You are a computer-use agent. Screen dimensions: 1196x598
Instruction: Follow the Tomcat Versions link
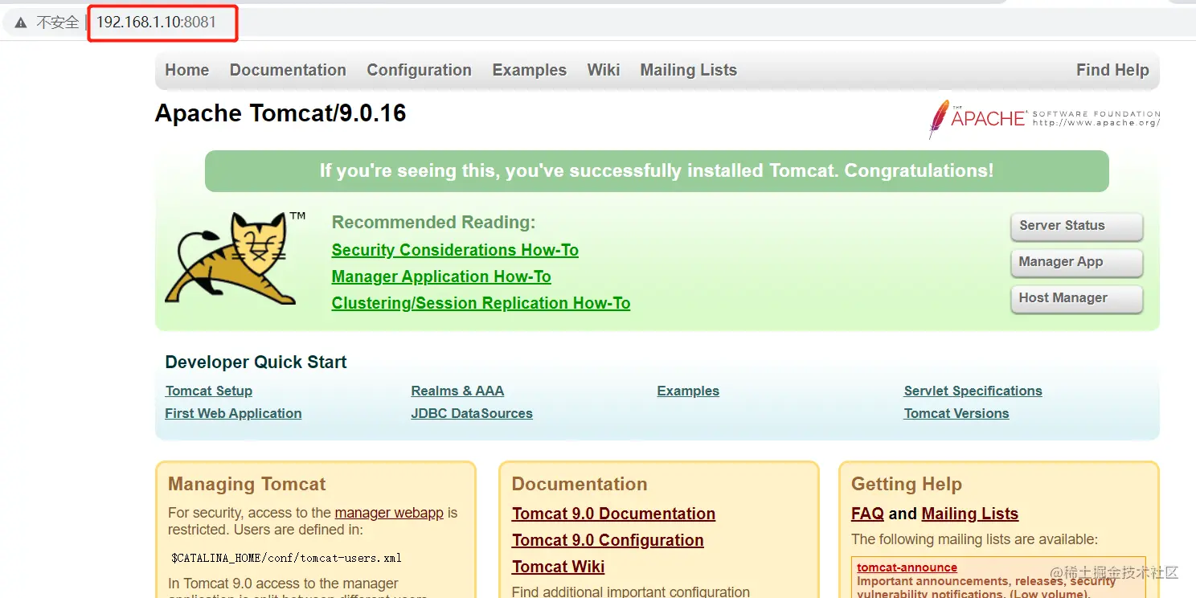[x=956, y=413]
